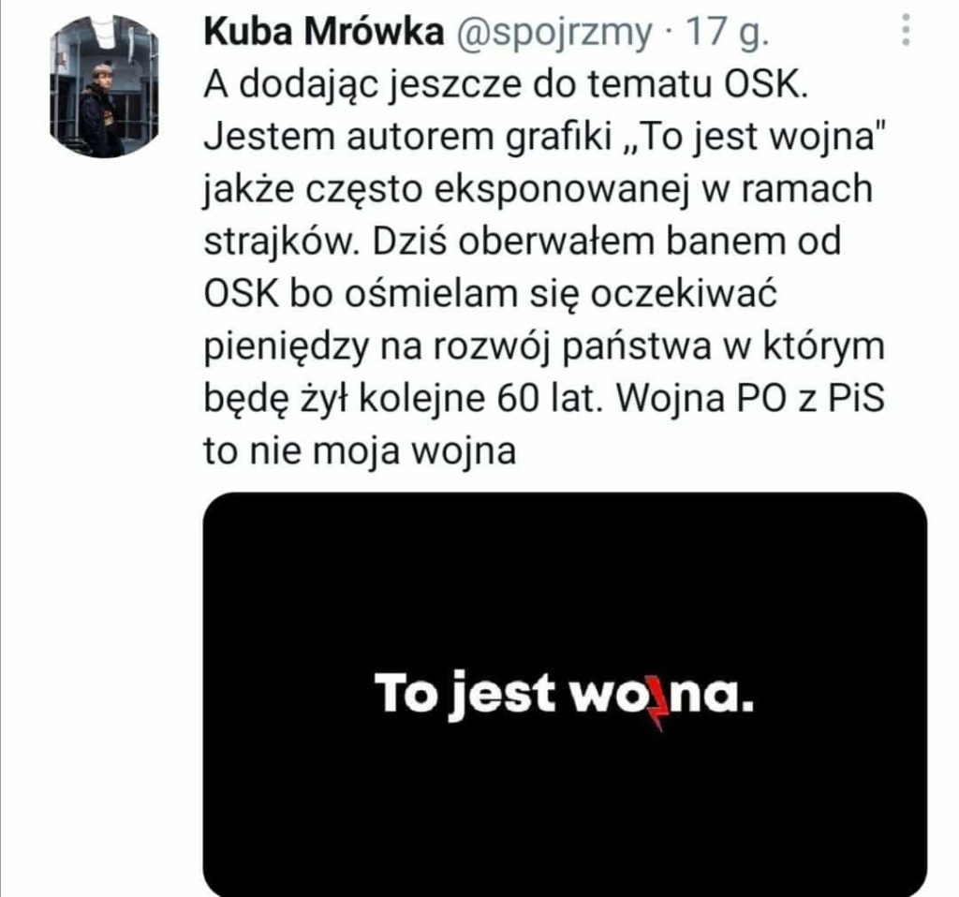
Task: Click 'Jestem autorem grafiki' text
Action: pos(408,137)
